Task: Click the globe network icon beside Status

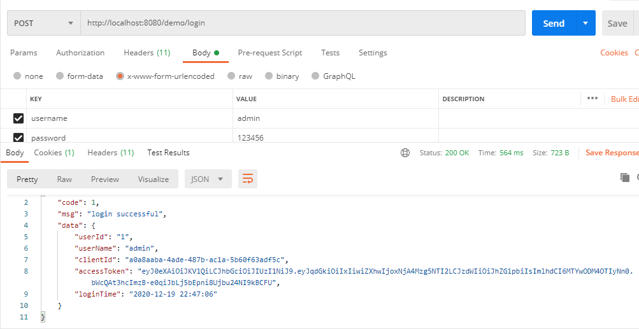Action: [405, 153]
